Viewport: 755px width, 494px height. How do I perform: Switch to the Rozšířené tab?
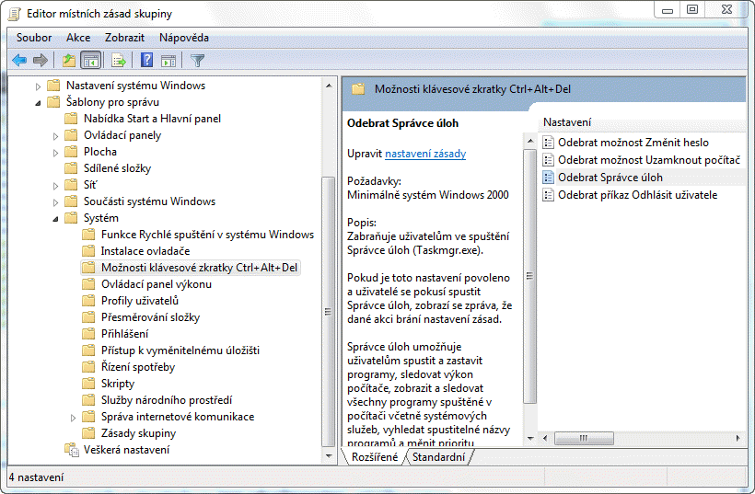coord(375,457)
